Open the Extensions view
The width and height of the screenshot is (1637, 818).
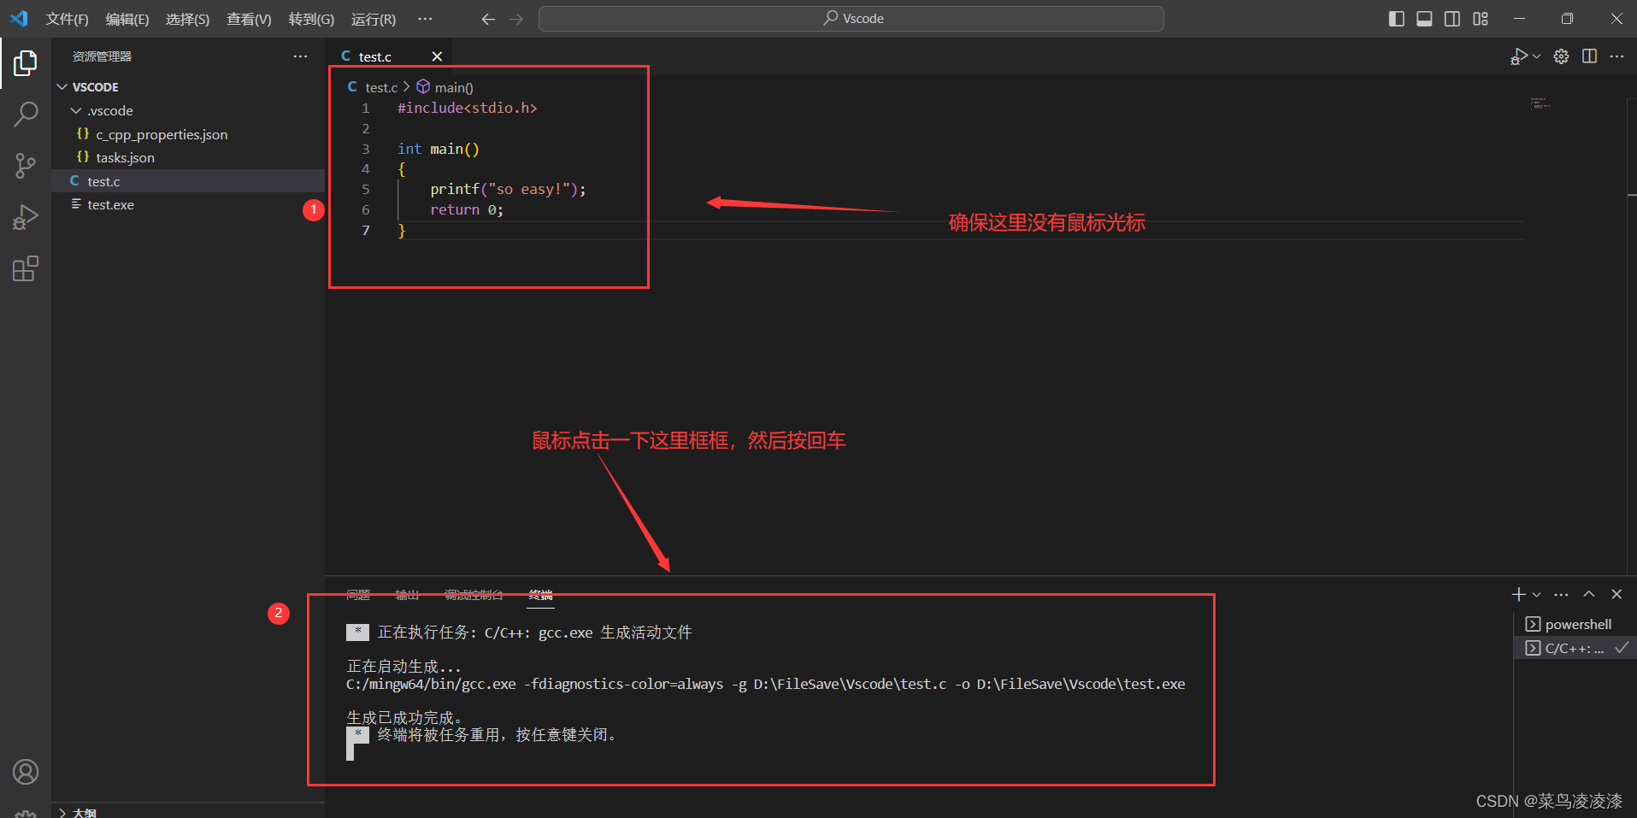pyautogui.click(x=26, y=269)
